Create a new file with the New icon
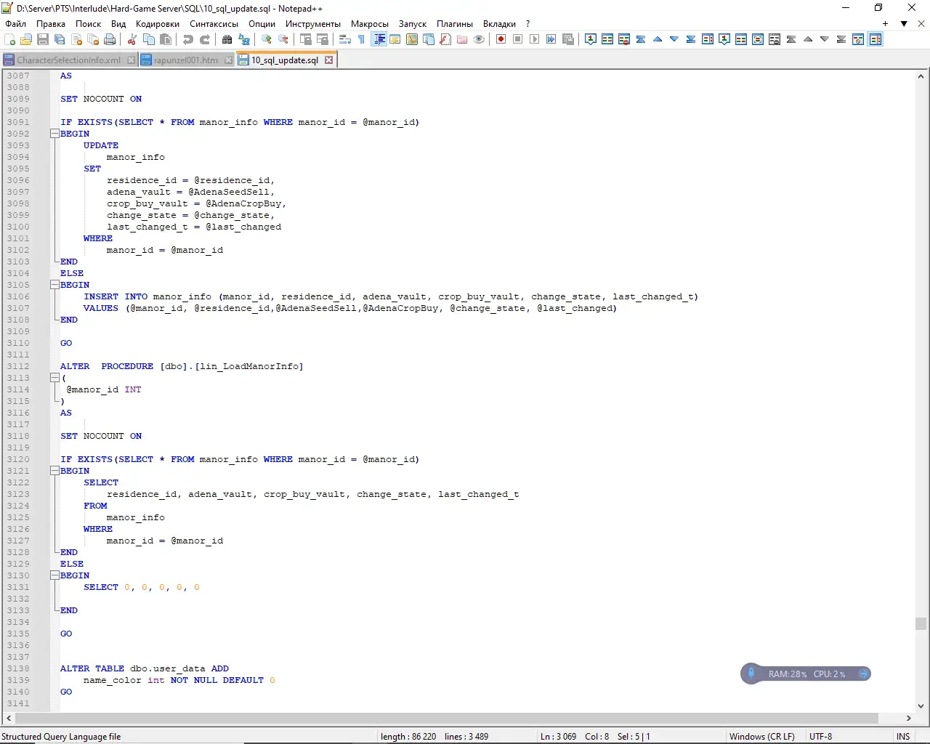Image resolution: width=930 pixels, height=744 pixels. [9, 39]
